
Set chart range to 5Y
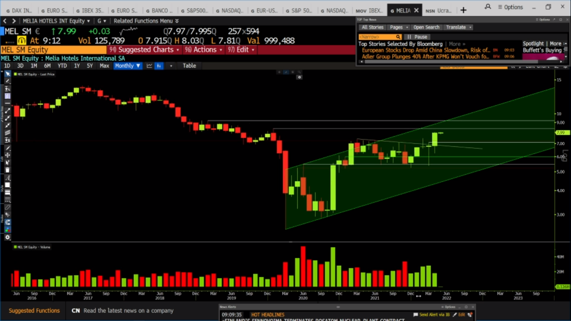[90, 66]
